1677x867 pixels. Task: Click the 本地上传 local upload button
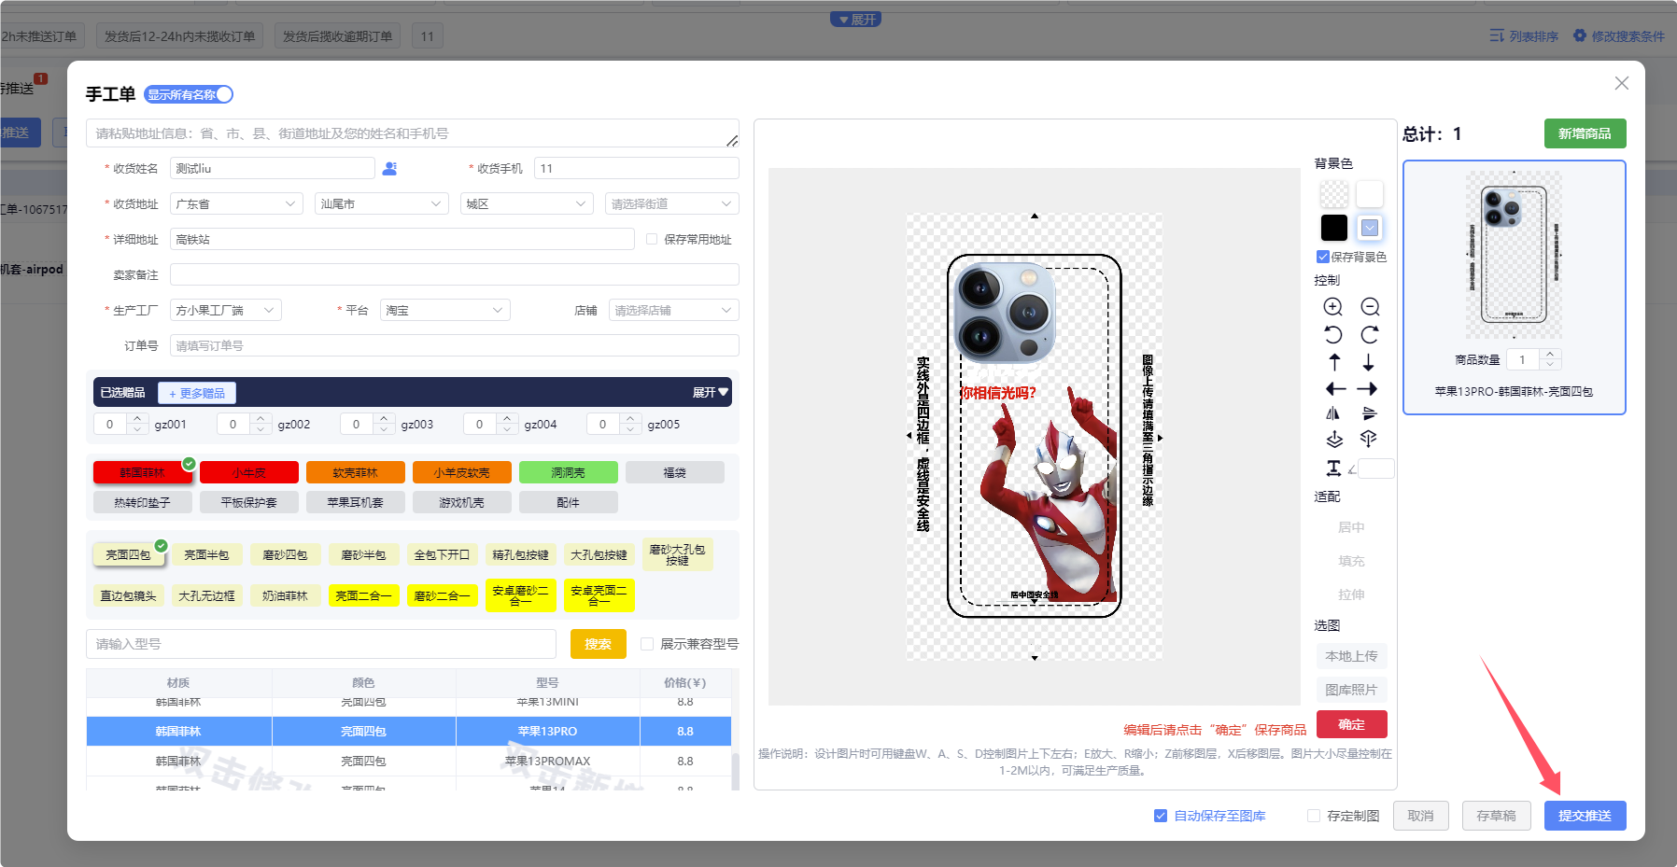click(1351, 656)
